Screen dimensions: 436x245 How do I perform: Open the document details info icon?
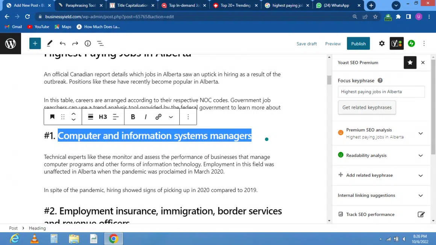click(88, 44)
